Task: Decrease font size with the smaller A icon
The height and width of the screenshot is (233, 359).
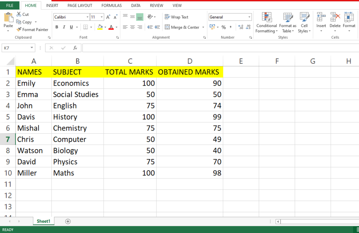Action: [x=115, y=17]
